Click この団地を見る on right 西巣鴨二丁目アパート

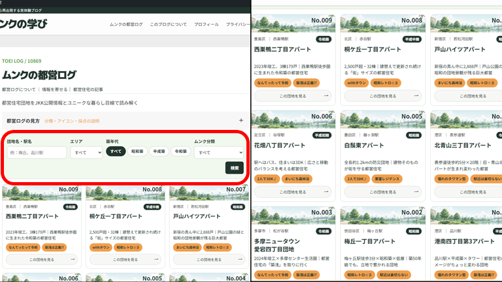click(293, 96)
